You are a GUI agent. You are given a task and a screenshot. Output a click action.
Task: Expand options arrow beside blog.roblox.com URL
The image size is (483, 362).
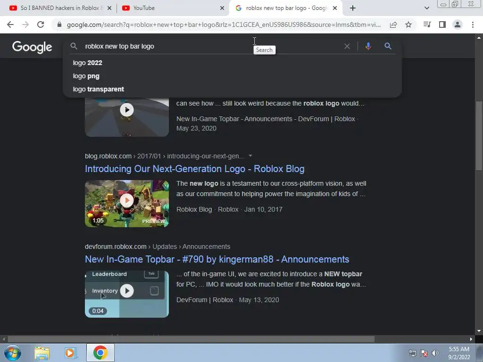[250, 156]
